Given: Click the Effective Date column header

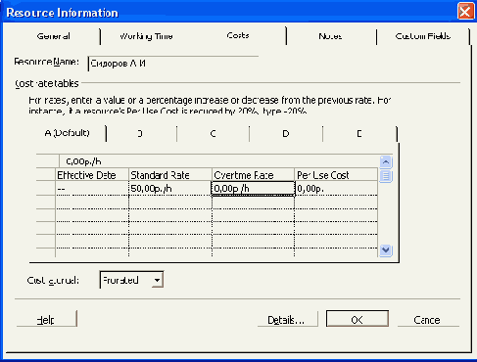Looking at the screenshot, I should (x=92, y=175).
